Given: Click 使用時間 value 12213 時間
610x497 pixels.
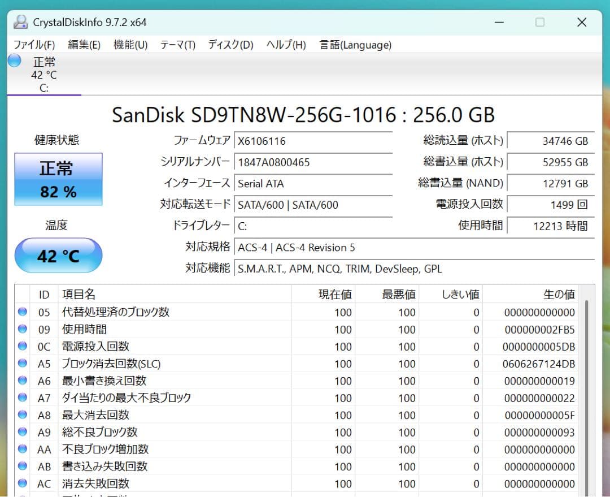Looking at the screenshot, I should click(x=551, y=226).
